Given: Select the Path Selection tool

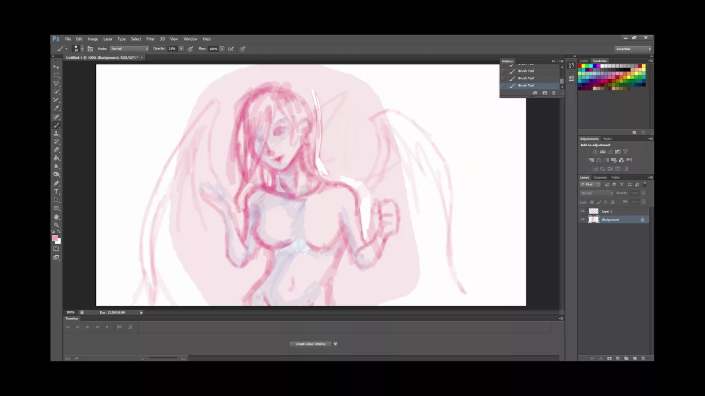Looking at the screenshot, I should point(56,200).
